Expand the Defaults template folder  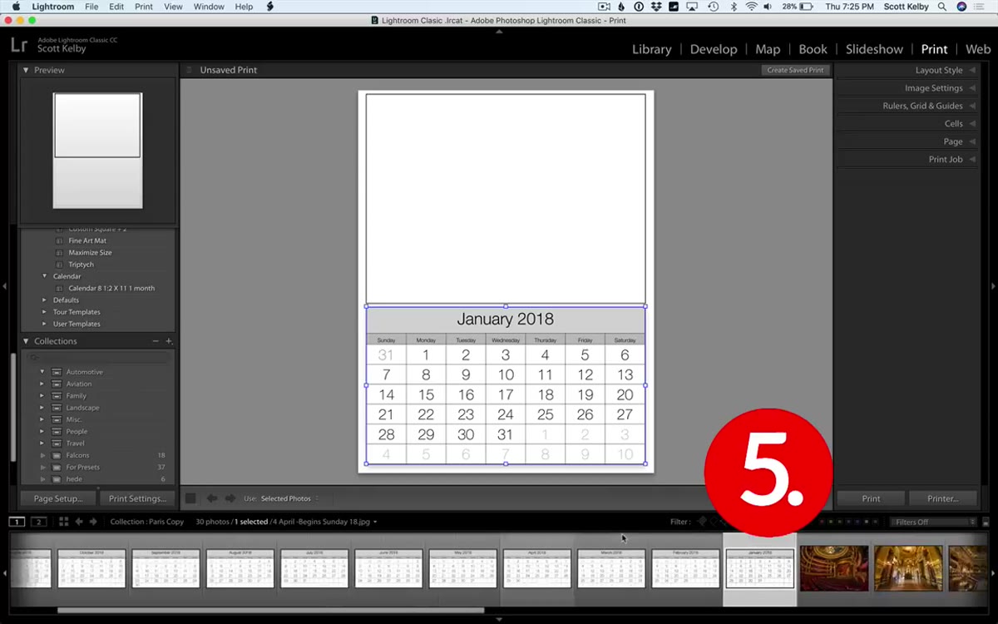click(45, 300)
